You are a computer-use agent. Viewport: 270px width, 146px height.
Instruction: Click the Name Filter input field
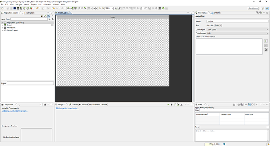[29, 19]
